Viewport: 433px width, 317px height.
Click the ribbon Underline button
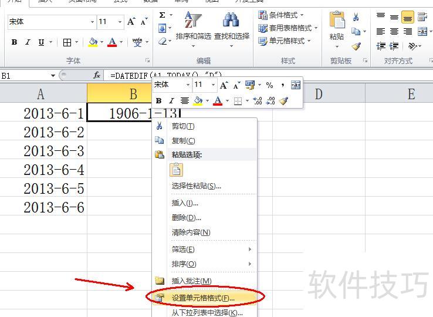click(41, 42)
